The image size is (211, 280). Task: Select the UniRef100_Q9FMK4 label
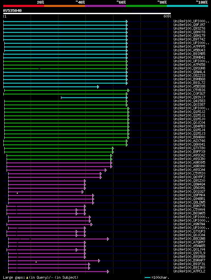[189, 195]
